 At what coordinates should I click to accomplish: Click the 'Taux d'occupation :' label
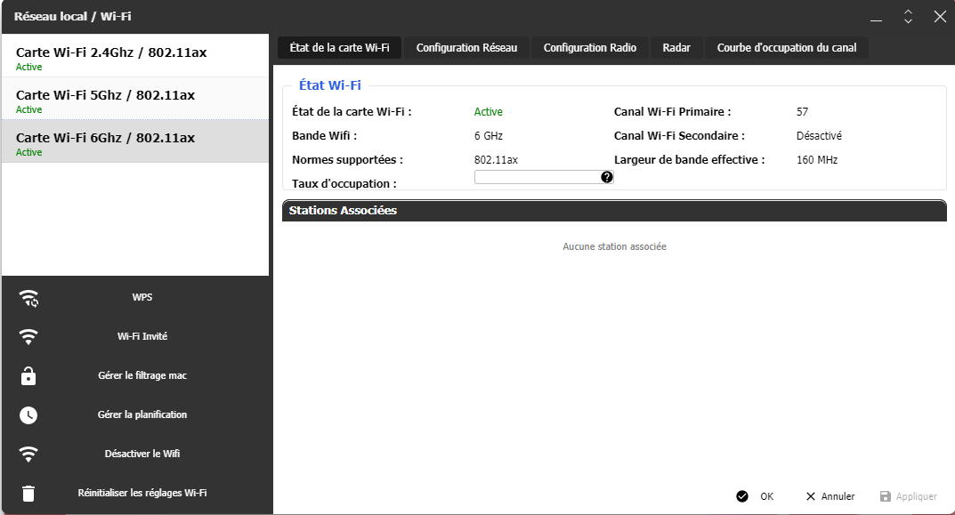click(x=344, y=184)
